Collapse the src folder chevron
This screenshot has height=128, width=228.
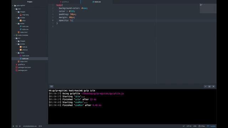pyautogui.click(x=14, y=38)
